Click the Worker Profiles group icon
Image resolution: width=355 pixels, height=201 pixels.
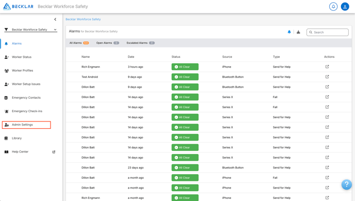[7, 71]
